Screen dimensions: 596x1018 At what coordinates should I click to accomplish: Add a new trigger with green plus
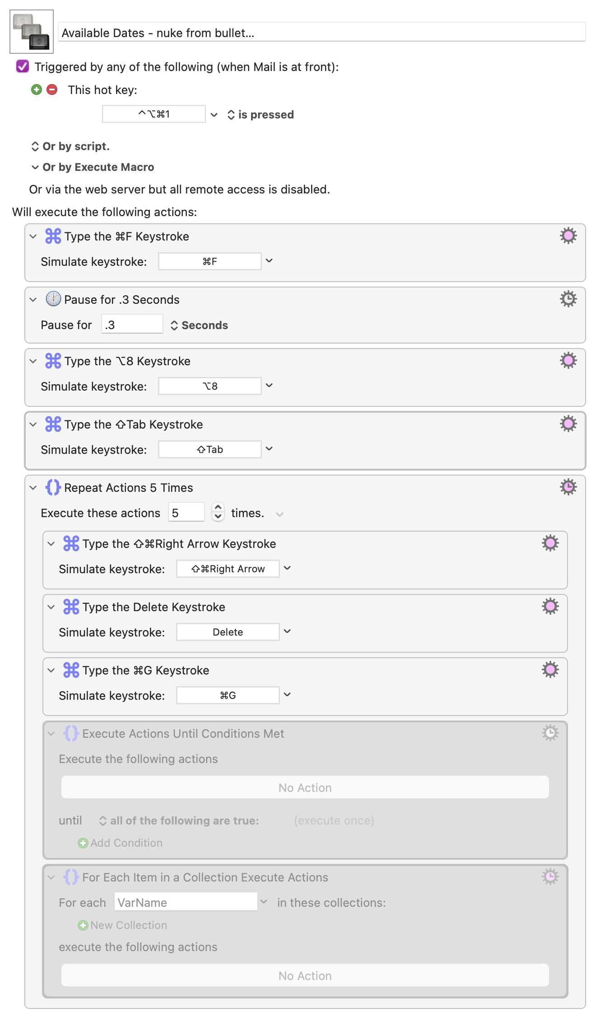pyautogui.click(x=37, y=90)
